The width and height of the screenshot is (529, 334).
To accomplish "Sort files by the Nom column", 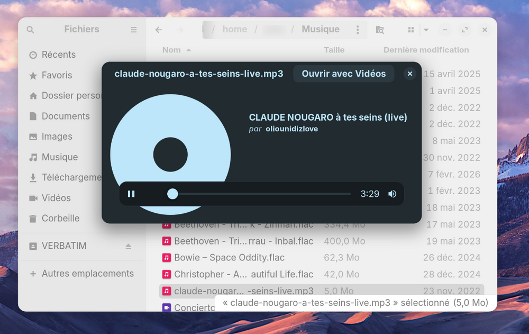I will [x=177, y=50].
